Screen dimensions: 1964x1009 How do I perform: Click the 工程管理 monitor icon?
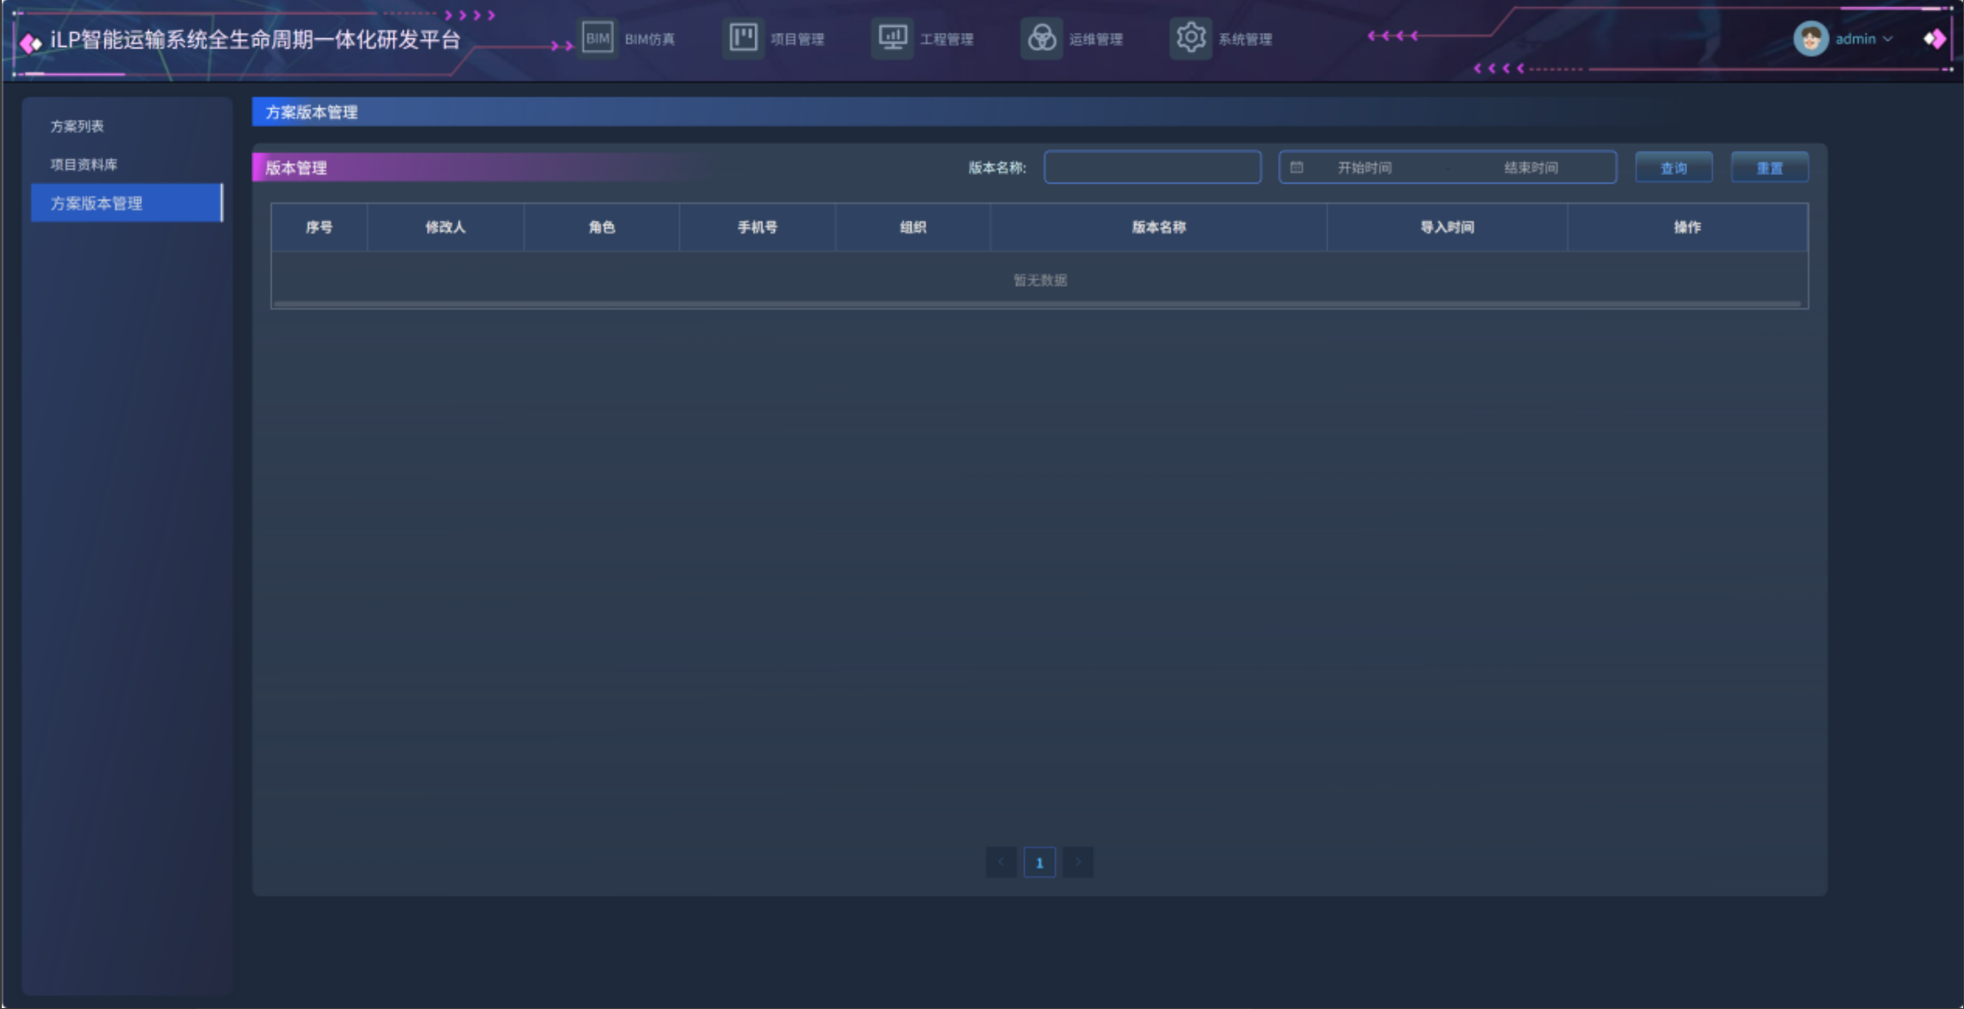pyautogui.click(x=892, y=38)
